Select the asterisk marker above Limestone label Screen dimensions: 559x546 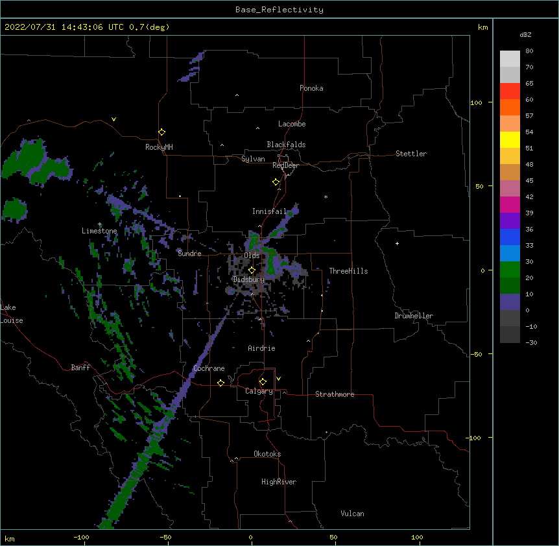tap(100, 224)
